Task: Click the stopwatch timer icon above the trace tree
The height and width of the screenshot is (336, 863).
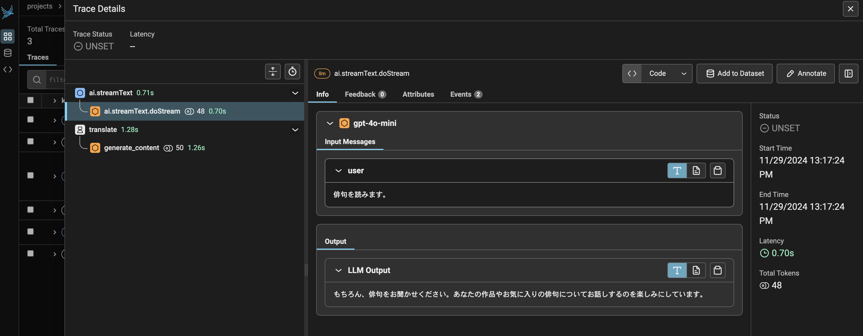Action: [293, 72]
